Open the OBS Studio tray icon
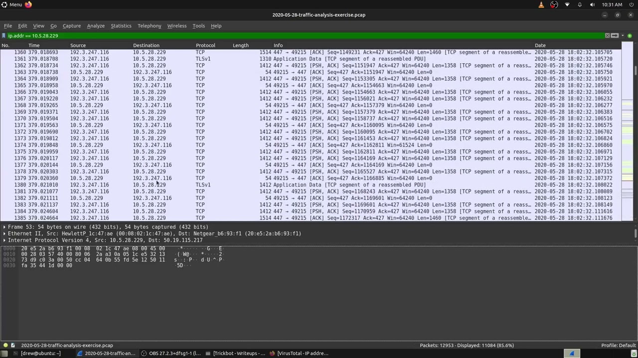638x358 pixels. [x=554, y=4]
